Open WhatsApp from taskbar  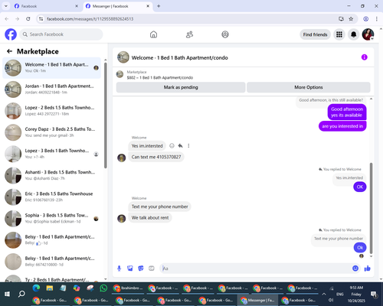click(103, 288)
